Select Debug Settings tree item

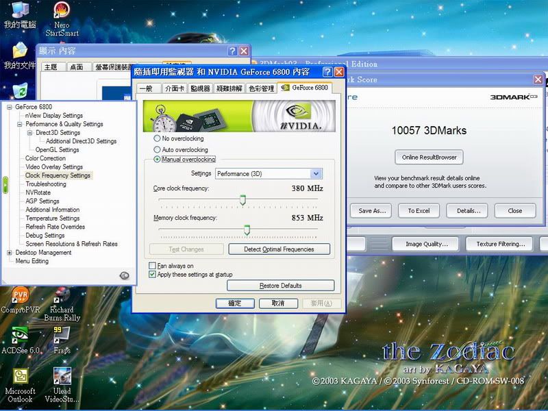pos(45,235)
